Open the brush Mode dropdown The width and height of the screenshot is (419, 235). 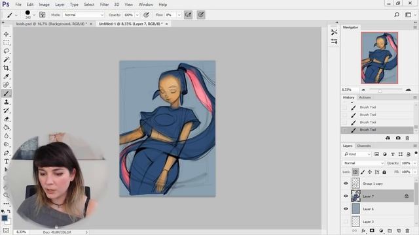[83, 15]
